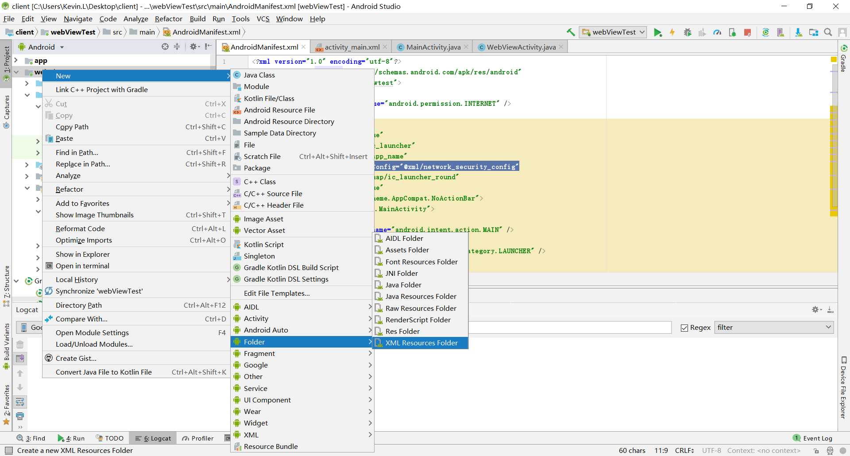
Task: Click the Apply Changes lightning icon
Action: click(672, 32)
